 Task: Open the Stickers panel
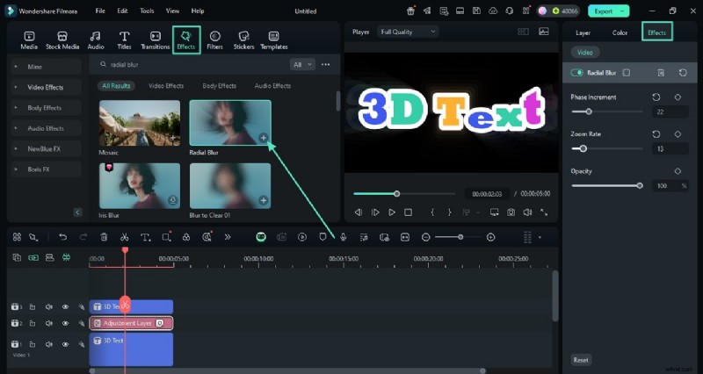click(244, 40)
